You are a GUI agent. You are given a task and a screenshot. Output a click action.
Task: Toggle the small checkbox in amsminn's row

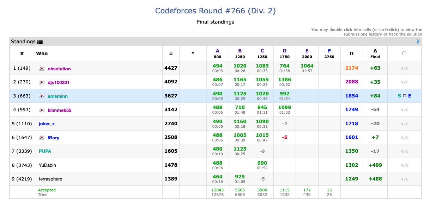tap(405, 96)
